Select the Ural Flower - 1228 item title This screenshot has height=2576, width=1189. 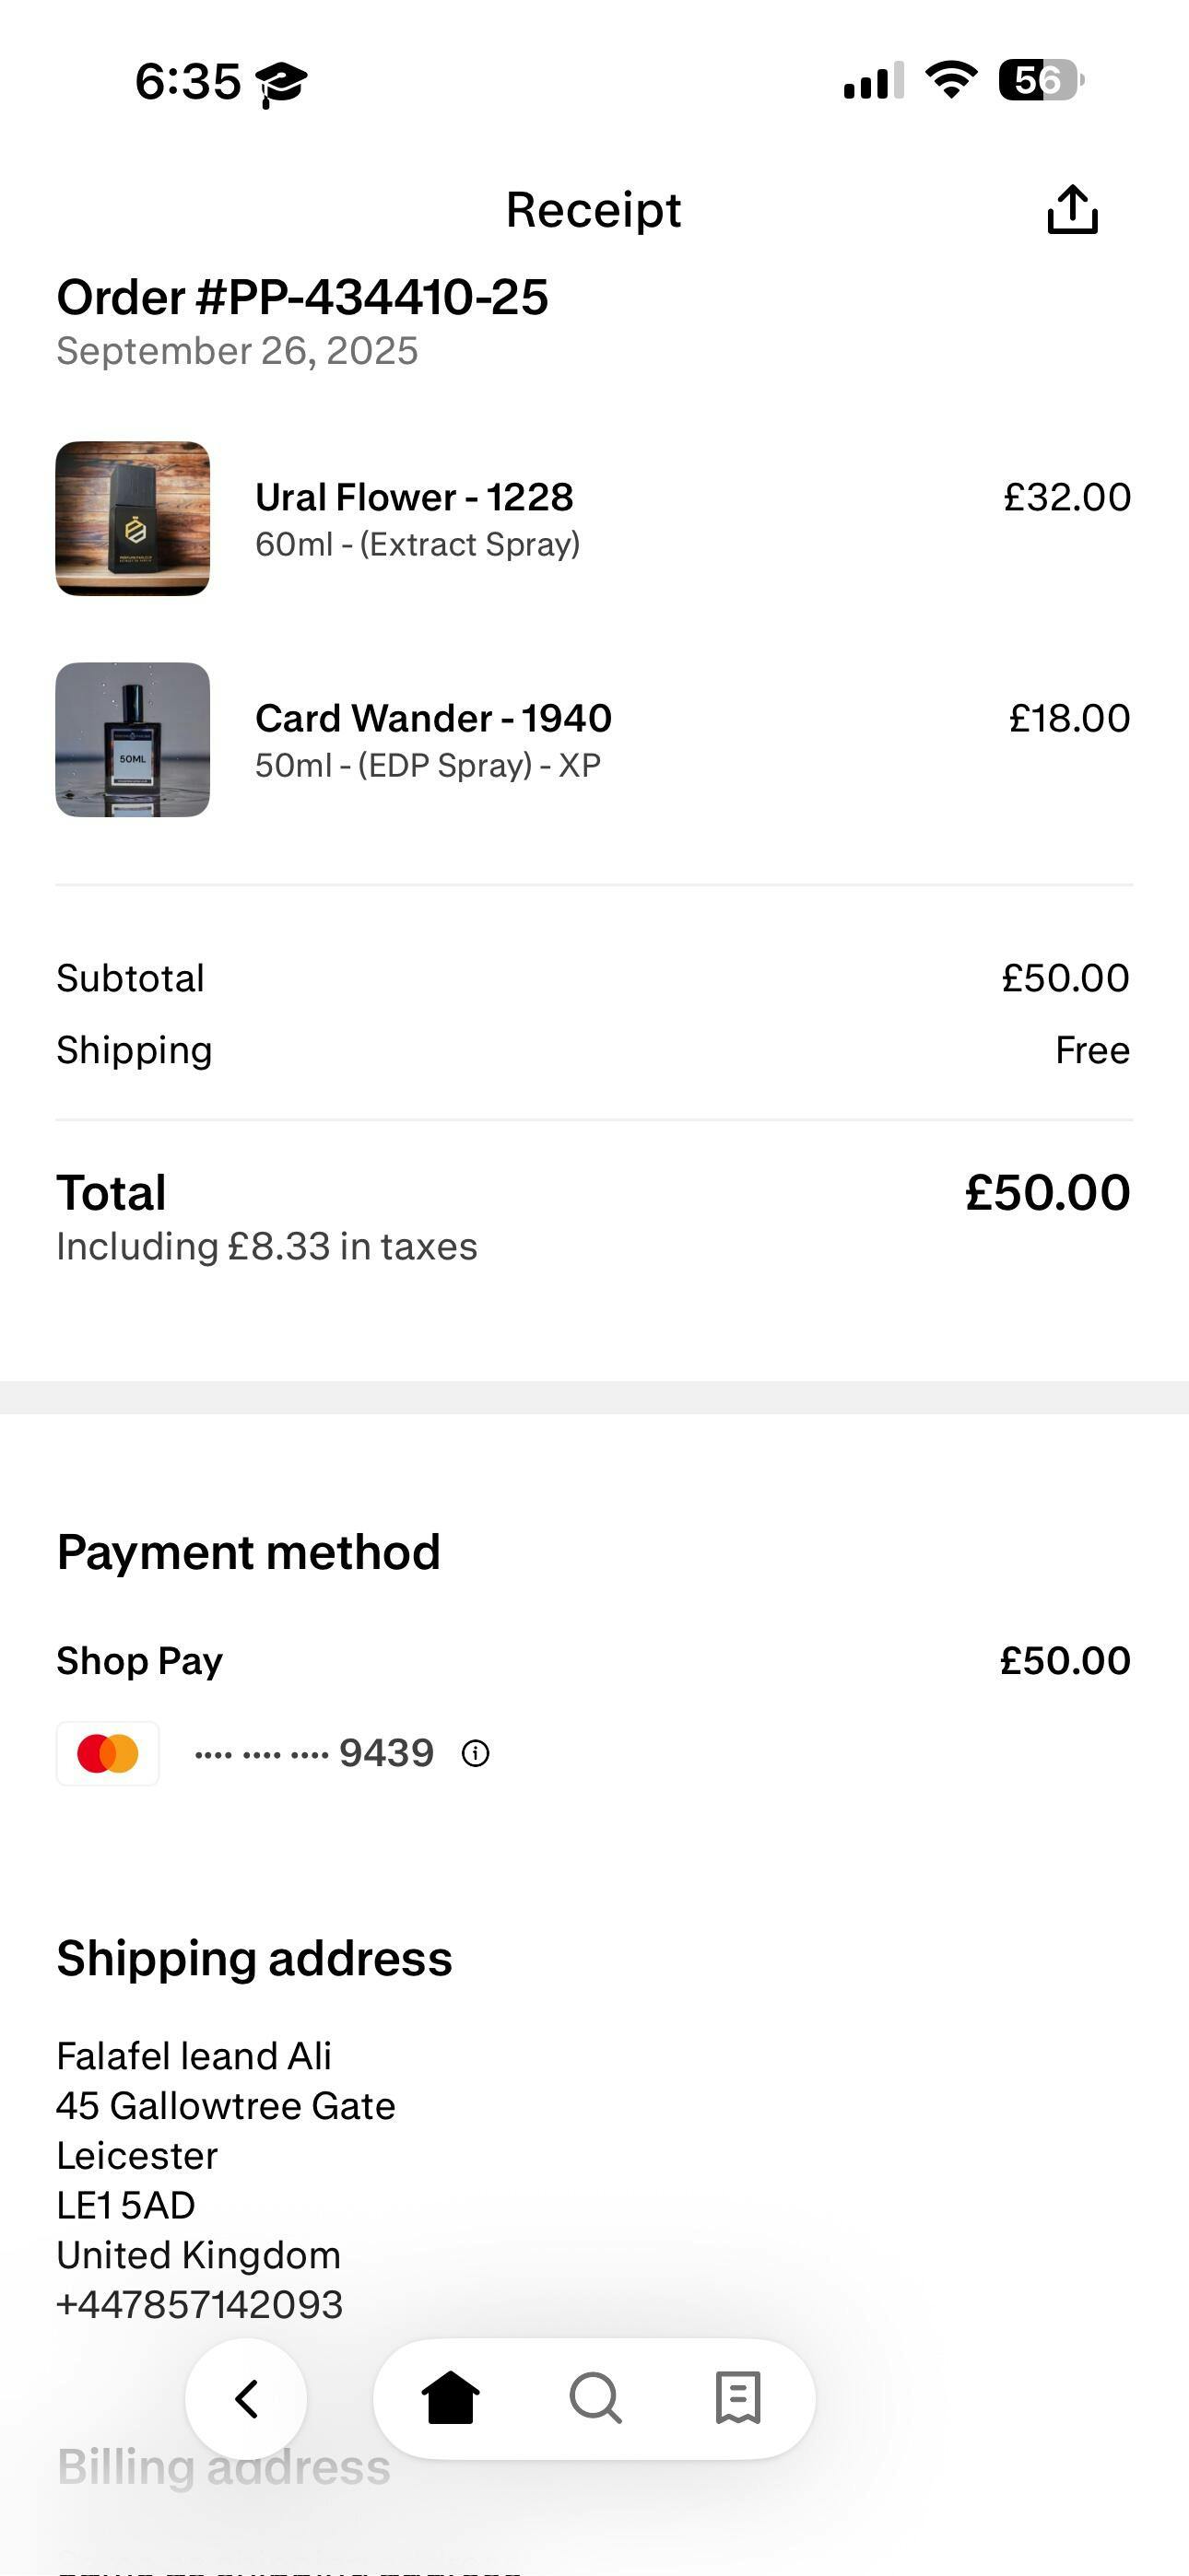coord(415,497)
